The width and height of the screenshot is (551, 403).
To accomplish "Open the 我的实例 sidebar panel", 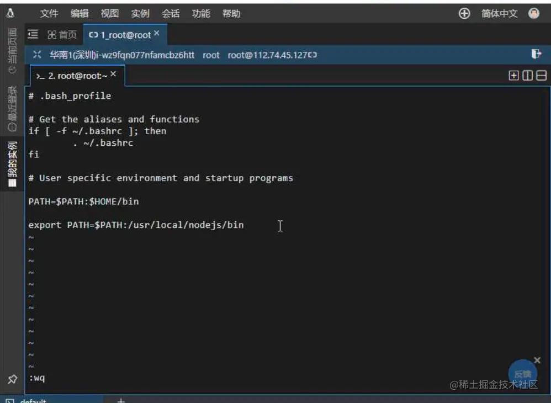I will pos(12,164).
